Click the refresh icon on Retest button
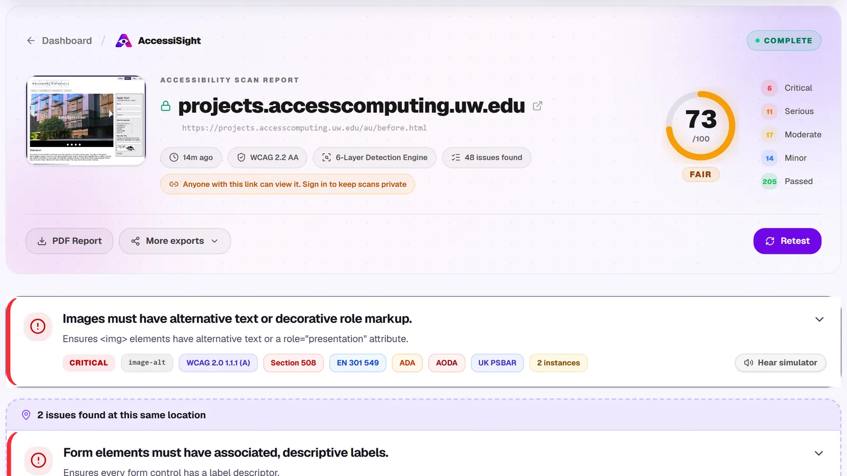The image size is (847, 476). pos(770,241)
